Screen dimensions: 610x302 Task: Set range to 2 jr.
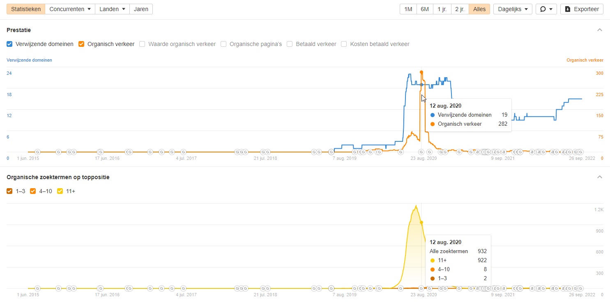(x=460, y=9)
